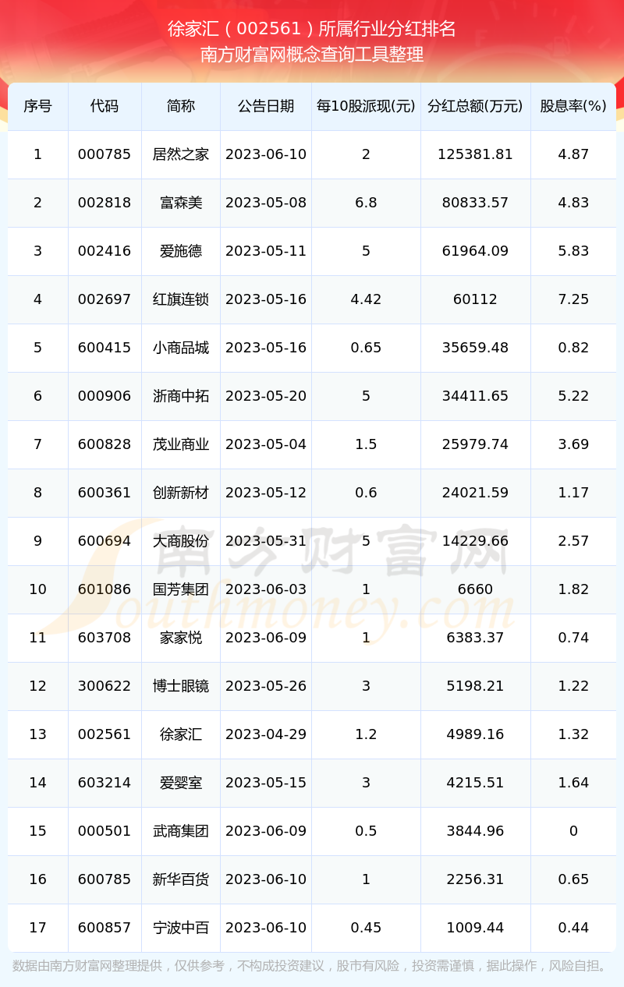Select stock code 600857
Image resolution: width=624 pixels, height=987 pixels.
tap(105, 928)
